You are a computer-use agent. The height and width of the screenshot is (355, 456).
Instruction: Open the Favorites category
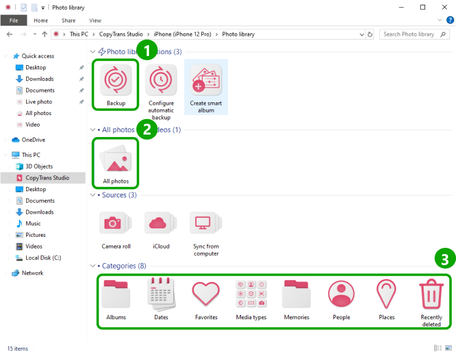(206, 294)
